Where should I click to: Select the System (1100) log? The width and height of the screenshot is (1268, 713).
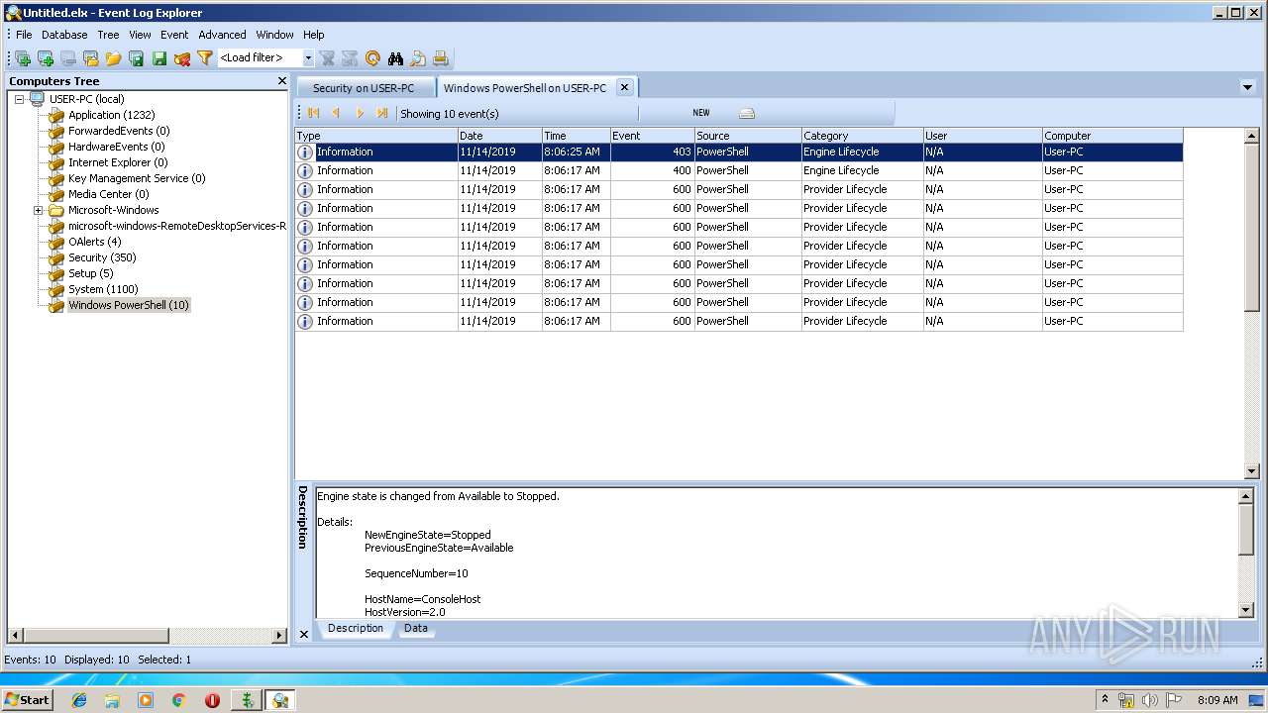(x=103, y=289)
